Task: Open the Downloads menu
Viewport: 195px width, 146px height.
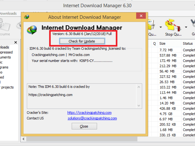Action: pyautogui.click(x=8, y=13)
